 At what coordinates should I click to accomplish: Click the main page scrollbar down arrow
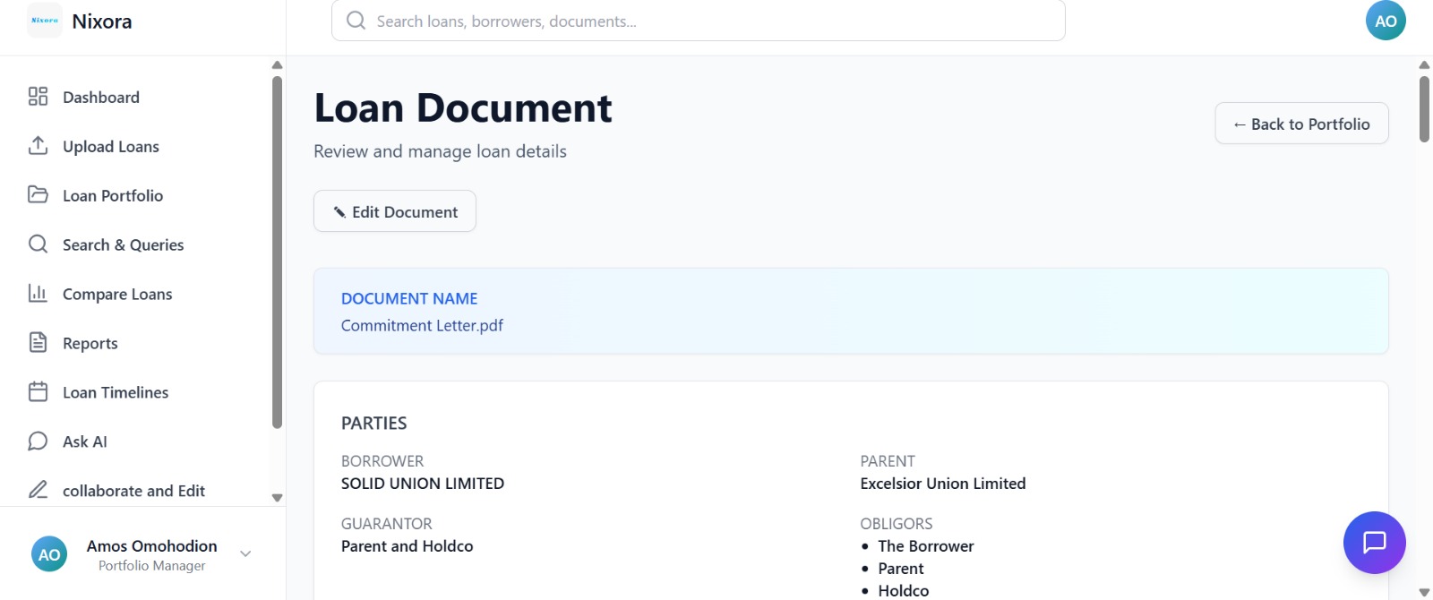pos(1424,592)
